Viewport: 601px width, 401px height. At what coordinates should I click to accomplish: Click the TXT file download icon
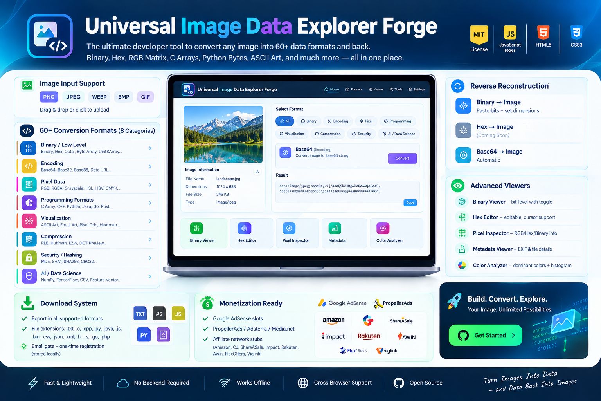coord(140,314)
